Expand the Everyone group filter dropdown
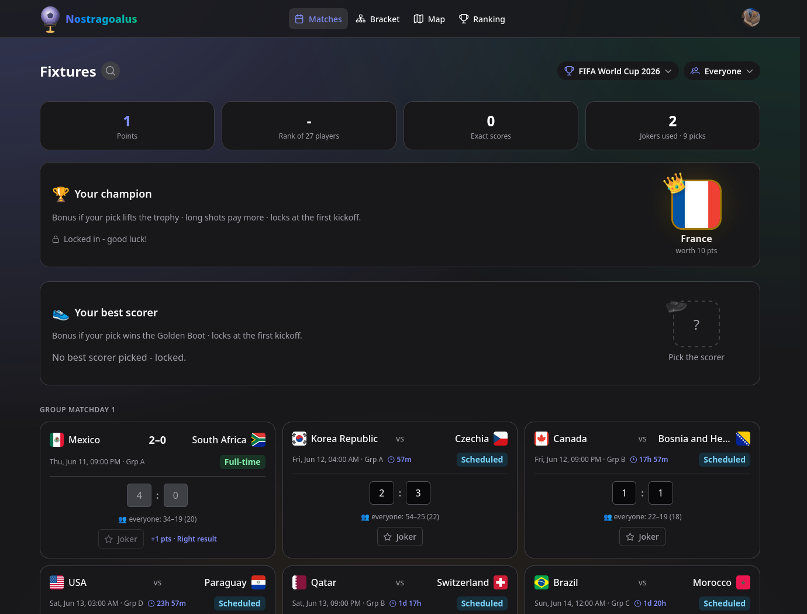Screen dimensions: 807x614 click(x=722, y=71)
